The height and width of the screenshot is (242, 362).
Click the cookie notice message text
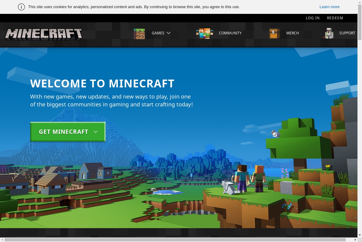pos(134,7)
